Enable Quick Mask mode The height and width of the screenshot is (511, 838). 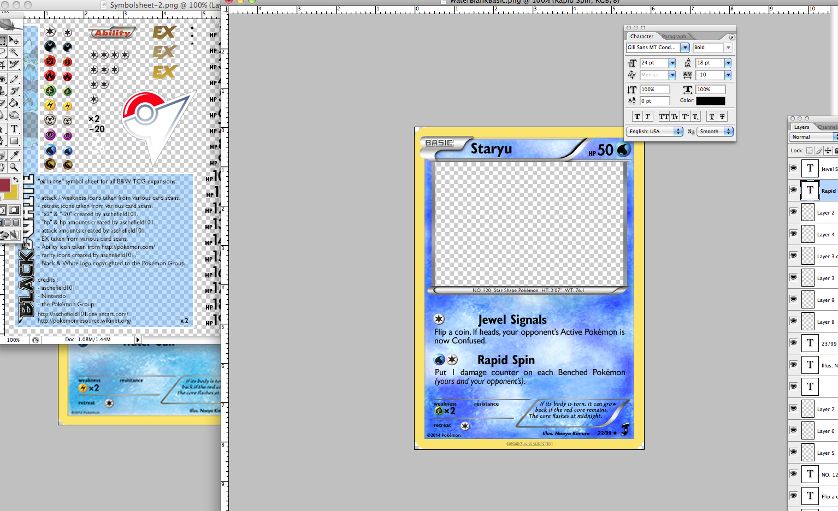point(14,210)
